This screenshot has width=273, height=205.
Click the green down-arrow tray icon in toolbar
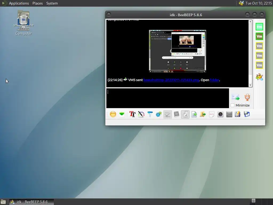122,114
